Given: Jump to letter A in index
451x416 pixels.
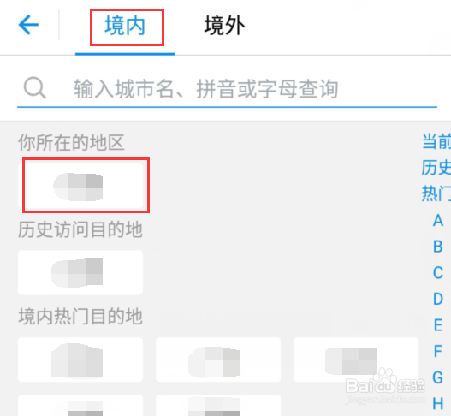Looking at the screenshot, I should click(x=438, y=221).
